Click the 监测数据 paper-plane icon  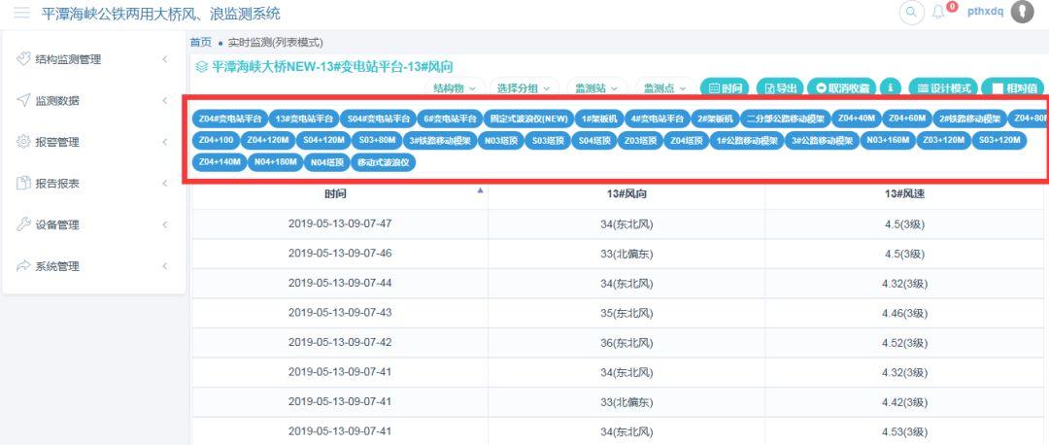point(23,100)
